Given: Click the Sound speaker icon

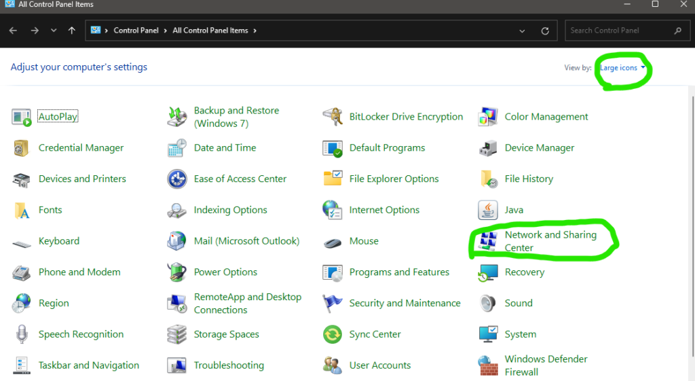Looking at the screenshot, I should pos(487,304).
